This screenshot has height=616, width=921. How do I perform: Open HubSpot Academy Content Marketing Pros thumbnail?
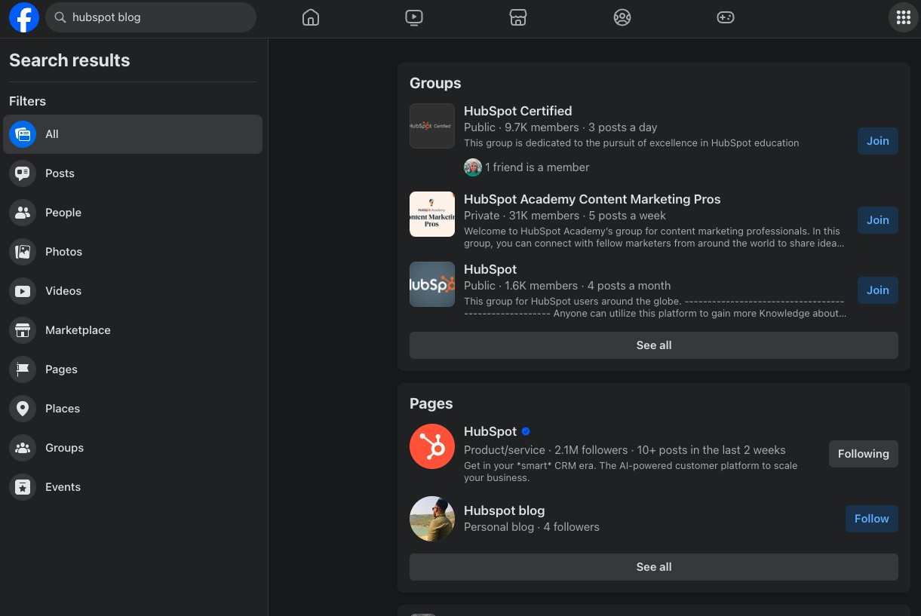(x=432, y=214)
